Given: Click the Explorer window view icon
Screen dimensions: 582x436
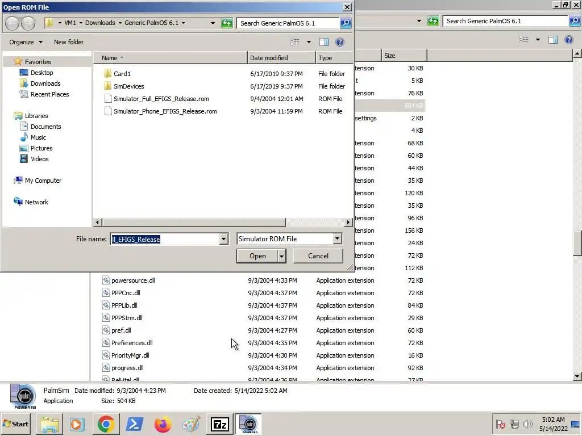Looking at the screenshot, I should click(524, 40).
